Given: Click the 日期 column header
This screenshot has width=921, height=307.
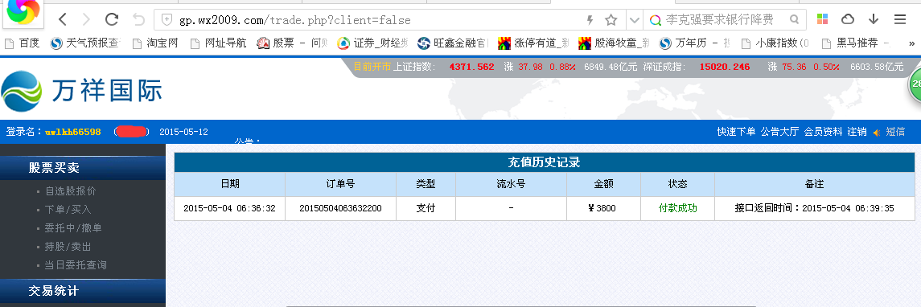Looking at the screenshot, I should (x=230, y=184).
